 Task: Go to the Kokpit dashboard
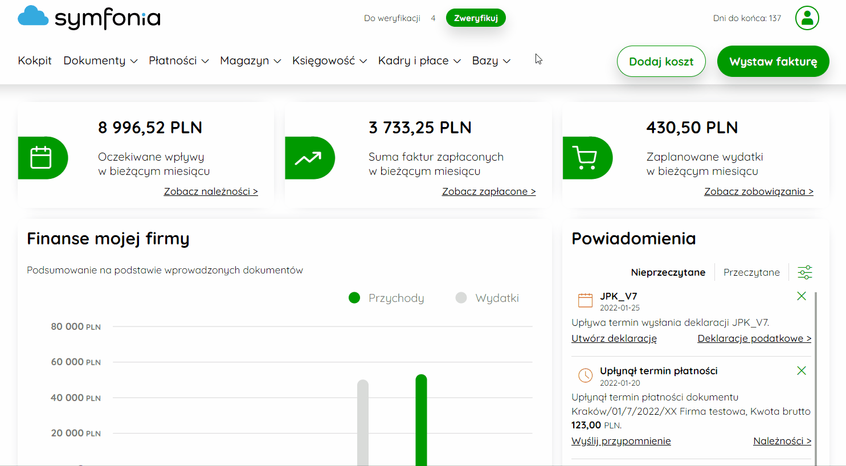pyautogui.click(x=35, y=60)
